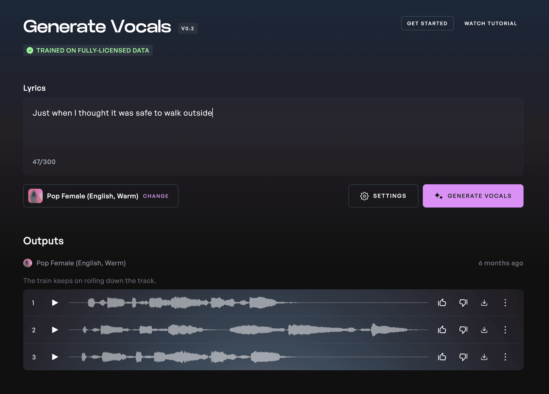Thumbs down output track 1

click(x=463, y=303)
